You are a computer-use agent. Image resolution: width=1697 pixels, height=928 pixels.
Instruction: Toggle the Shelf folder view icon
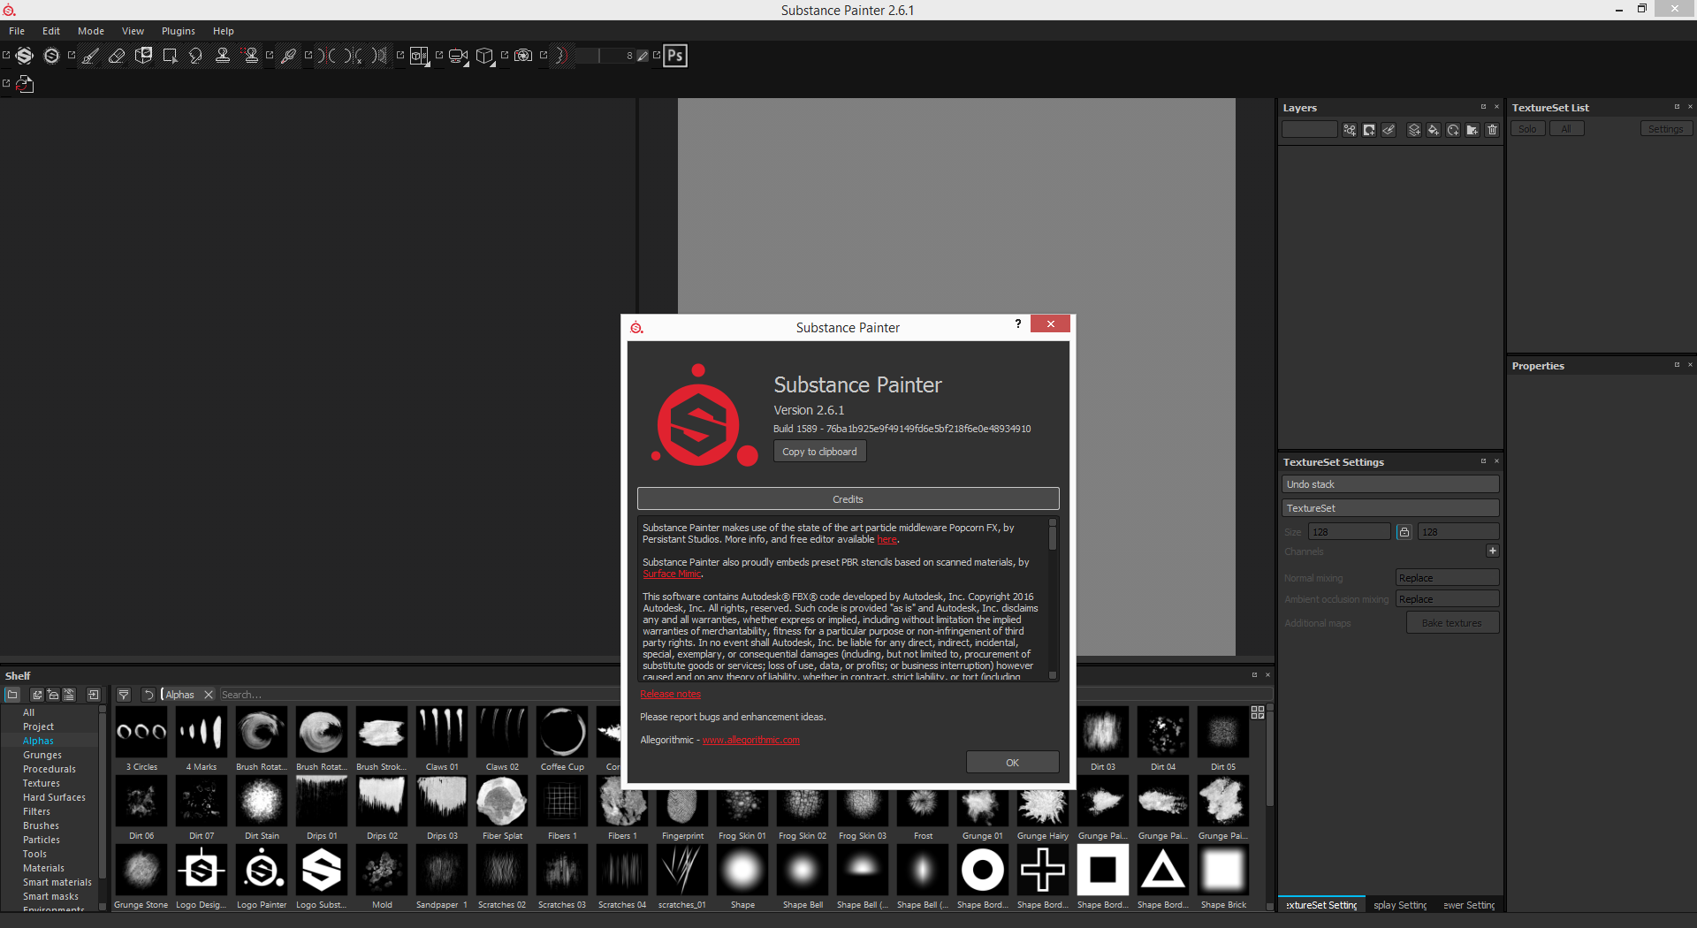pyautogui.click(x=12, y=695)
